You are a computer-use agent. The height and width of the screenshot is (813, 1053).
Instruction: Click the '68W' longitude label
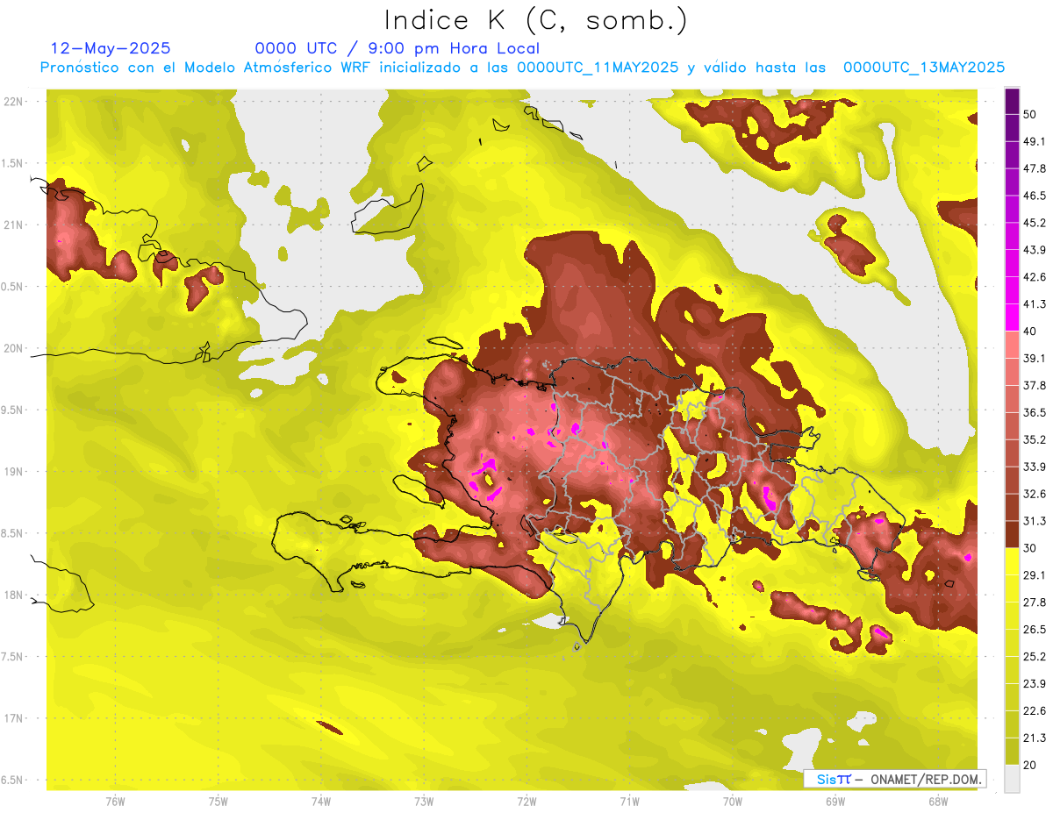[x=938, y=802]
